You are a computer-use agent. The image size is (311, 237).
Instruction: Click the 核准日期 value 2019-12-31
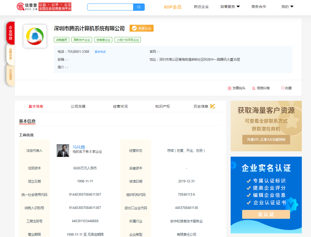point(186,181)
